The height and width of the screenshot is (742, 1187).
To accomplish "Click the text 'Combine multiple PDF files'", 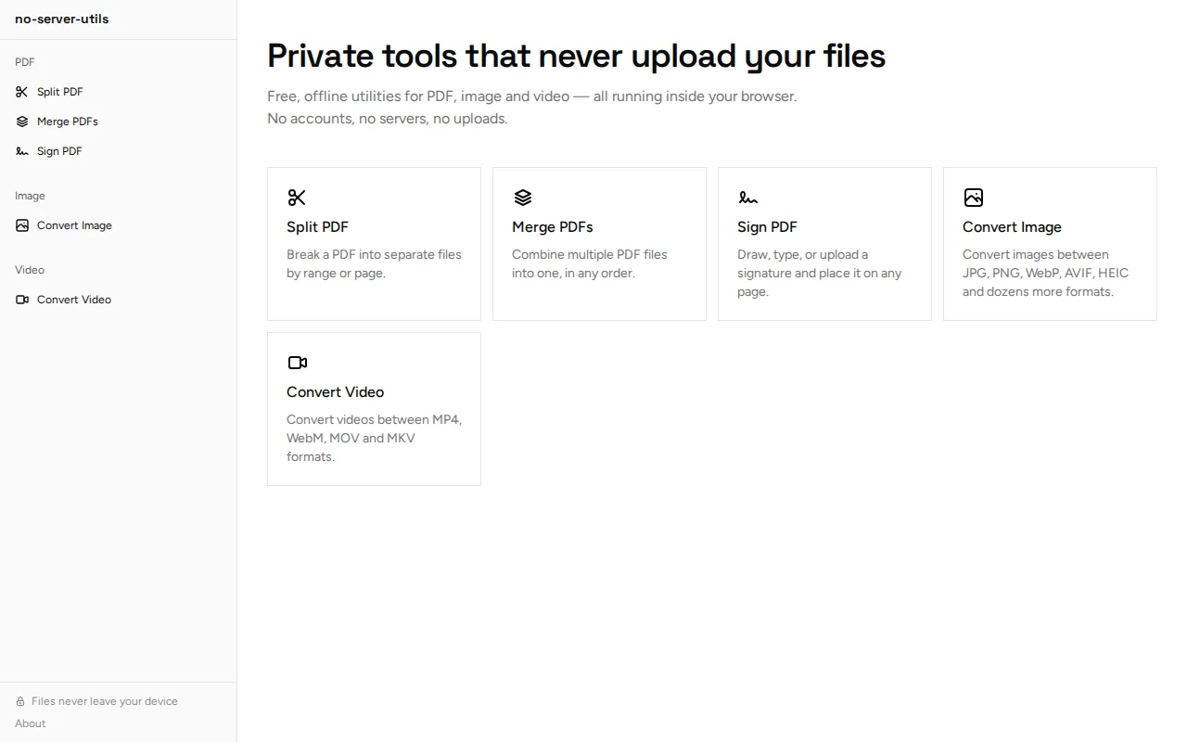I will coord(590,254).
